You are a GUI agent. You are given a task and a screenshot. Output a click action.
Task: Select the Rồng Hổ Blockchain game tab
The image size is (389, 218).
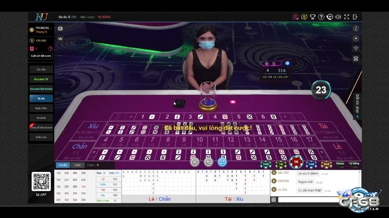[x=41, y=127]
